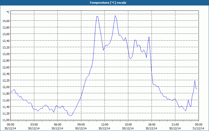
Task: Click the 06:00 time label
Action: coord(57,125)
